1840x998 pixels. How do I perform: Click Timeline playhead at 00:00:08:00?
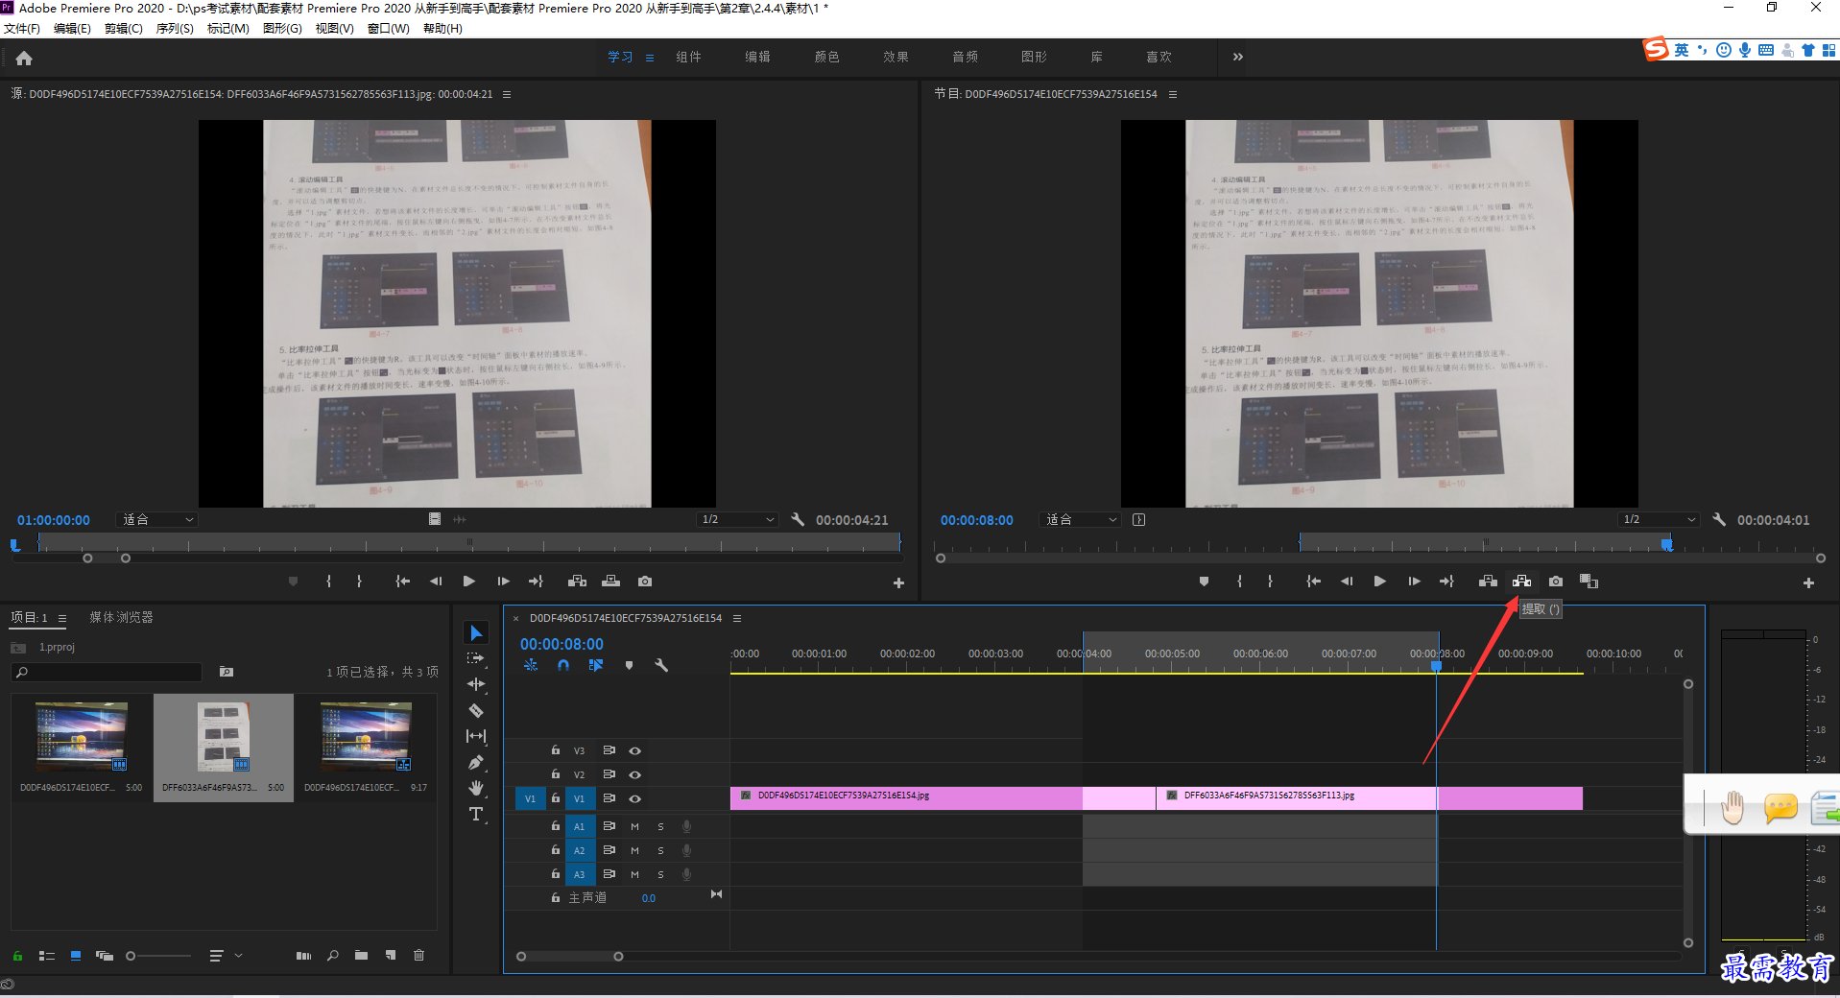pos(1437,664)
